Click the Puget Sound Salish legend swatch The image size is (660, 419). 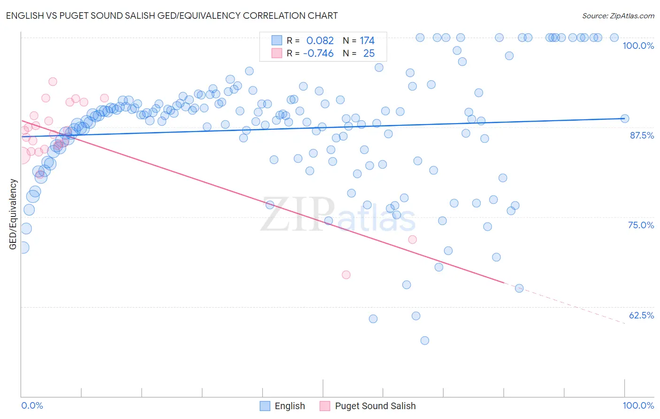[x=325, y=406]
